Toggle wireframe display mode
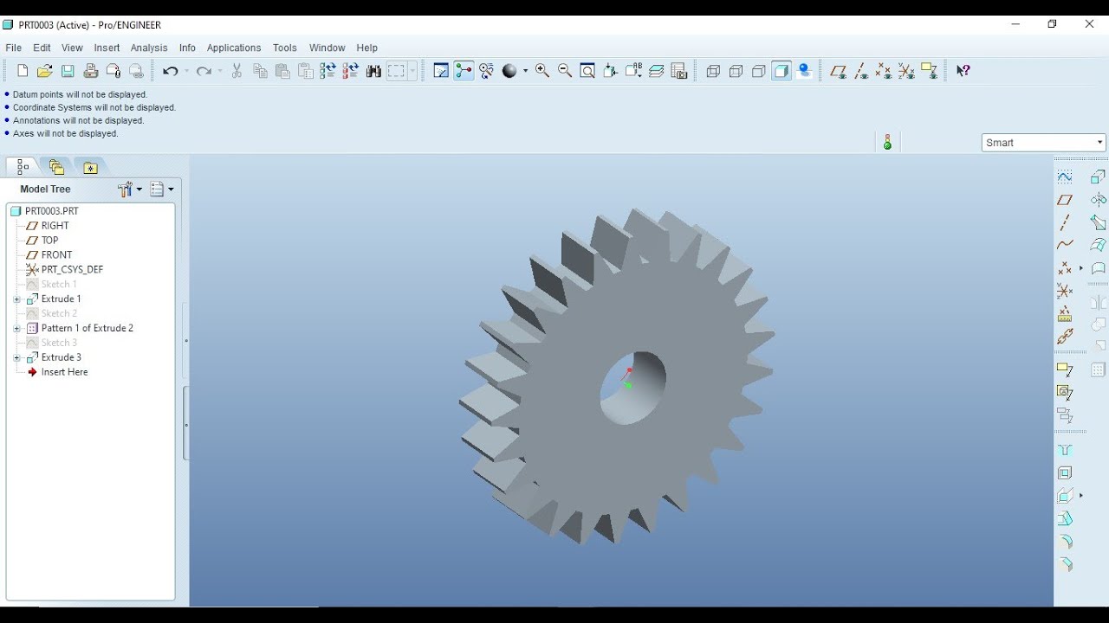1109x623 pixels. pos(714,71)
